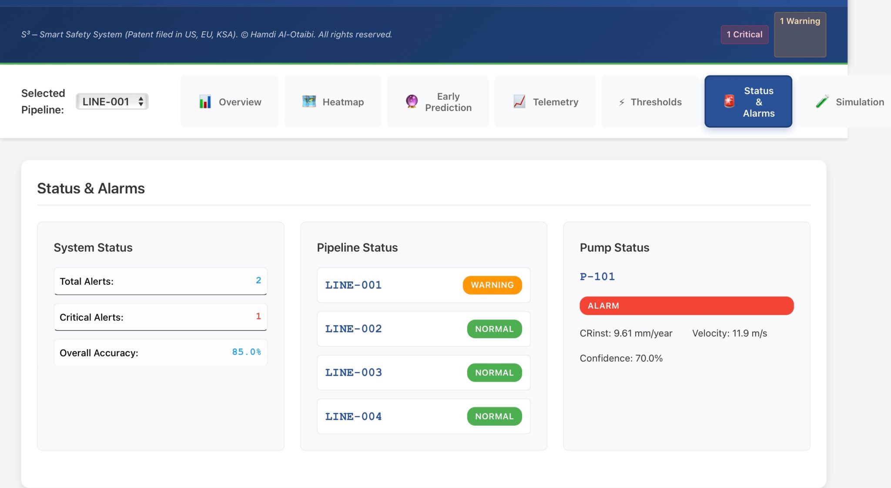Click the Early Prediction crystal ball icon

click(x=412, y=101)
